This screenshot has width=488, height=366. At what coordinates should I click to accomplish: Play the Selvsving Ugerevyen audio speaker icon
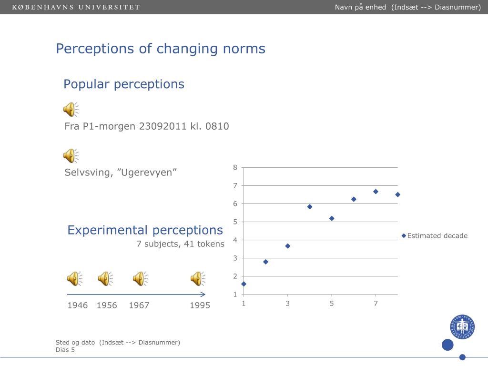71,156
